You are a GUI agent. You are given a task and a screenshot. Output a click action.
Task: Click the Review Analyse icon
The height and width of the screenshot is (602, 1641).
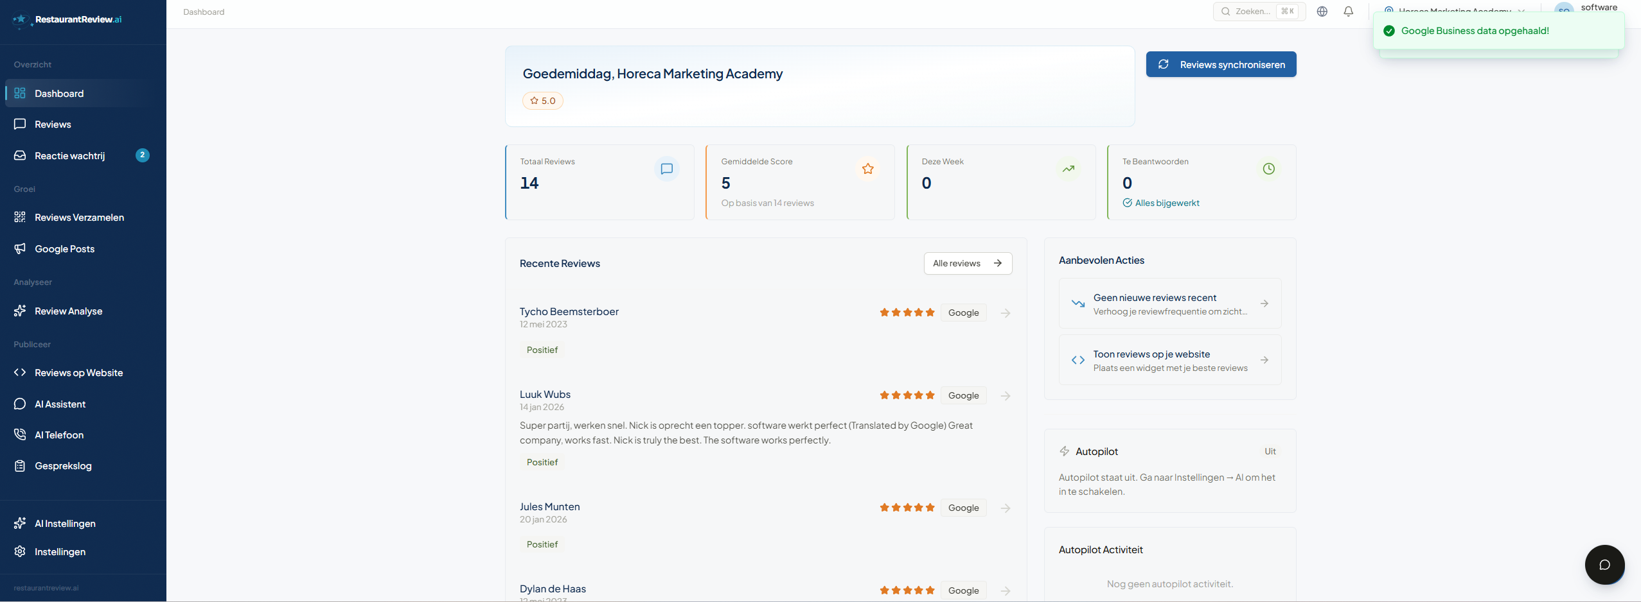pos(20,311)
